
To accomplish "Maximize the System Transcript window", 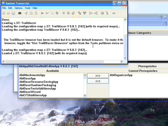I will pyautogui.click(x=120, y=3).
